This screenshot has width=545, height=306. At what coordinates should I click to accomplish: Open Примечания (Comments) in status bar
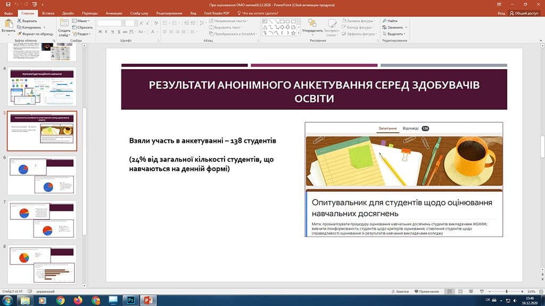click(x=426, y=292)
